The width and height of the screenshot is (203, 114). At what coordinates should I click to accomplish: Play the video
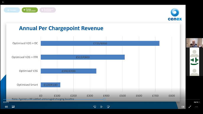[x=102, y=107]
